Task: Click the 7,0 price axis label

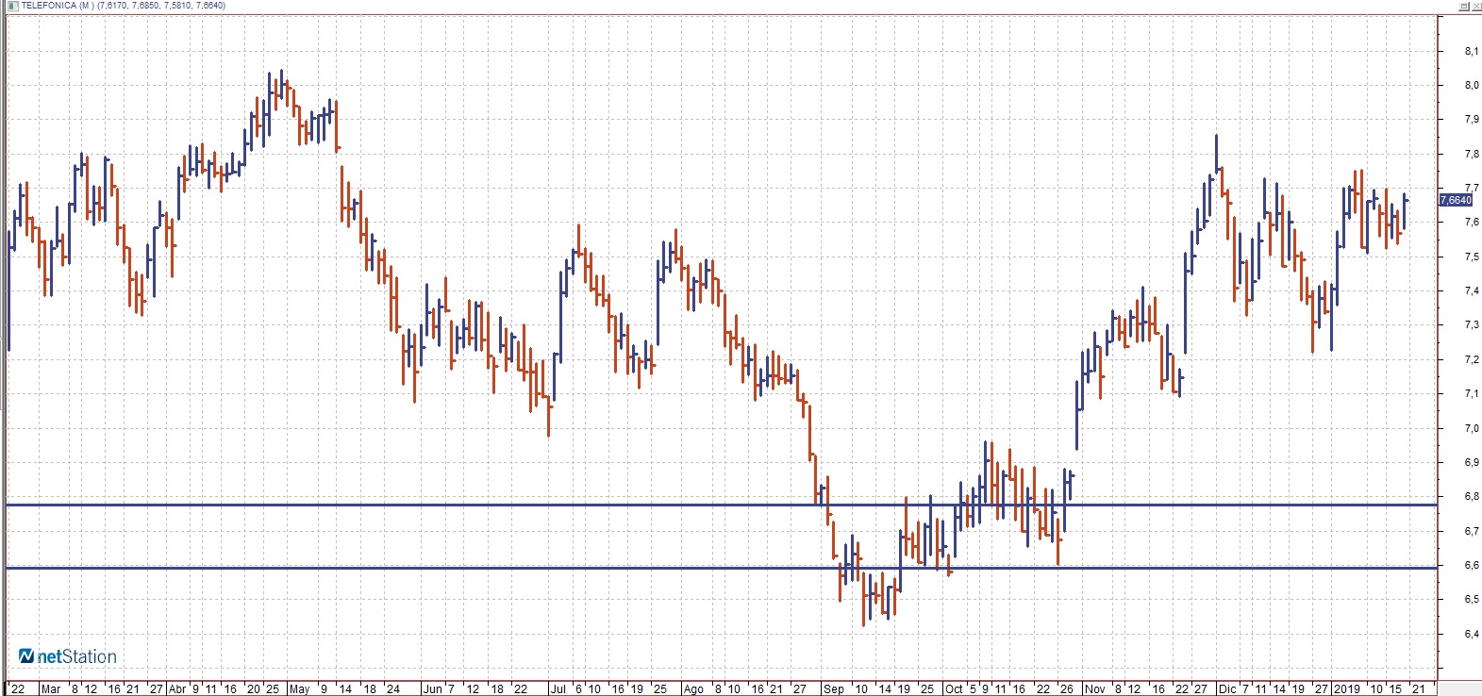Action: [x=1471, y=428]
